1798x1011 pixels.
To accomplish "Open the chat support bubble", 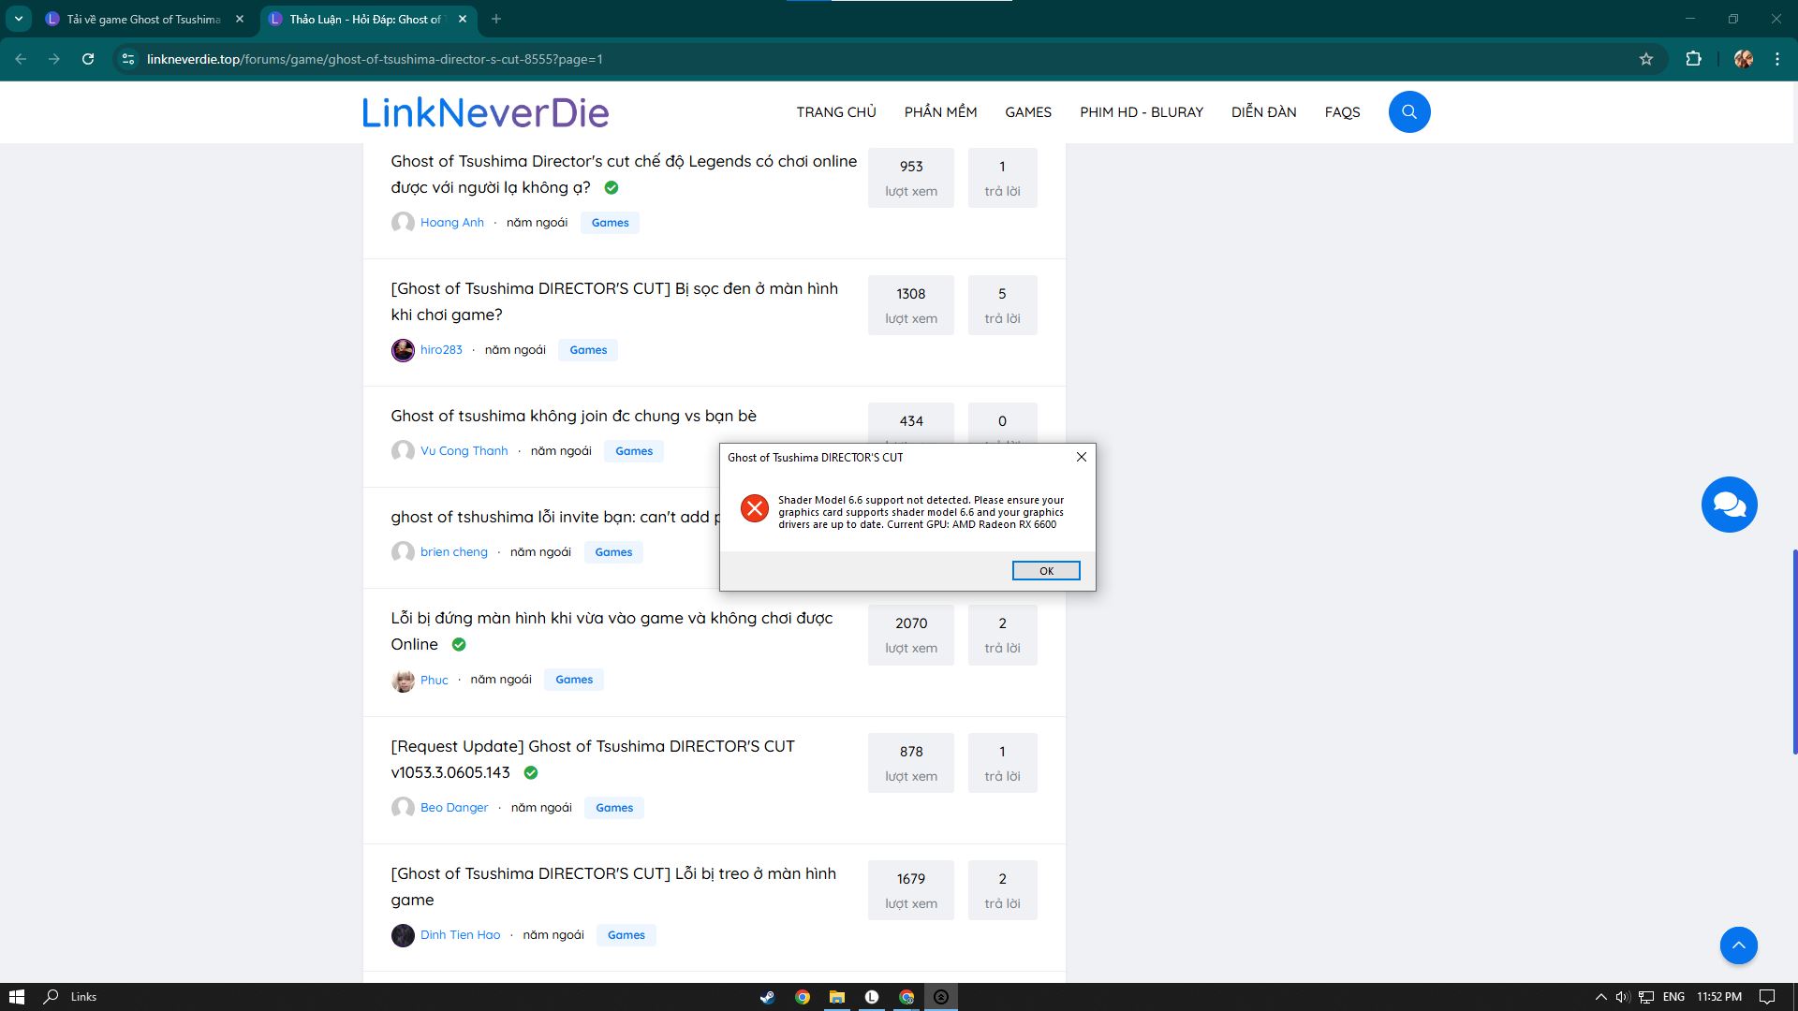I will 1730,505.
